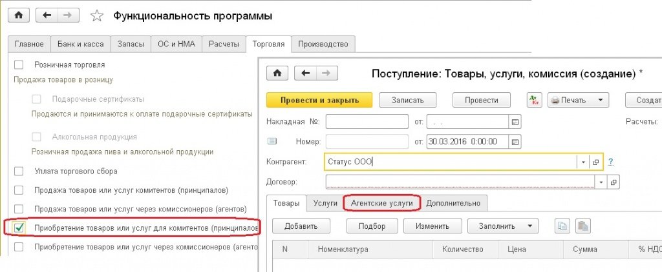Click the Провести и закрыть button

319,100
